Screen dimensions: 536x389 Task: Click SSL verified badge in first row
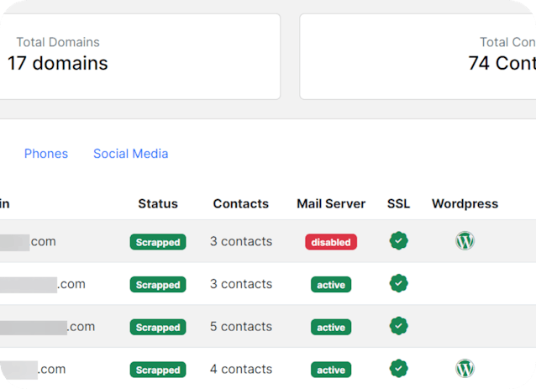click(399, 241)
